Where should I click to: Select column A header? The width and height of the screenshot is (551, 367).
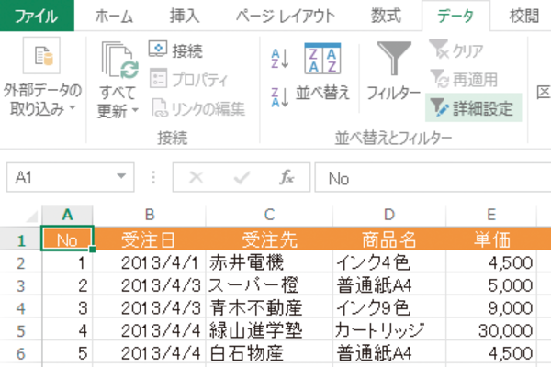pyautogui.click(x=67, y=215)
